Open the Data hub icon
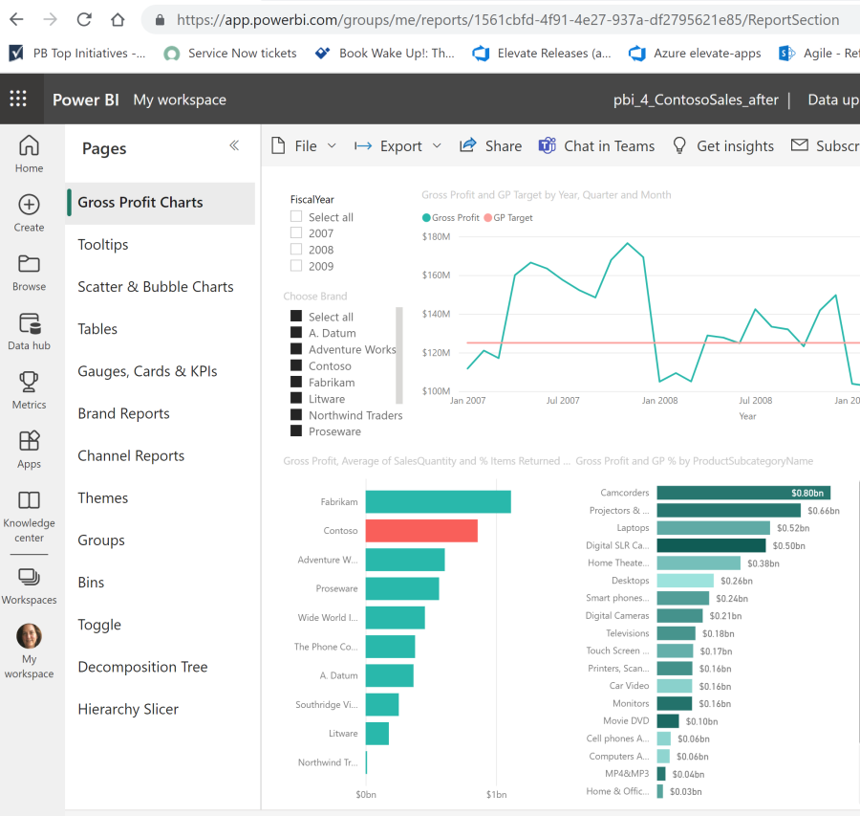Image resolution: width=860 pixels, height=816 pixels. pyautogui.click(x=30, y=323)
